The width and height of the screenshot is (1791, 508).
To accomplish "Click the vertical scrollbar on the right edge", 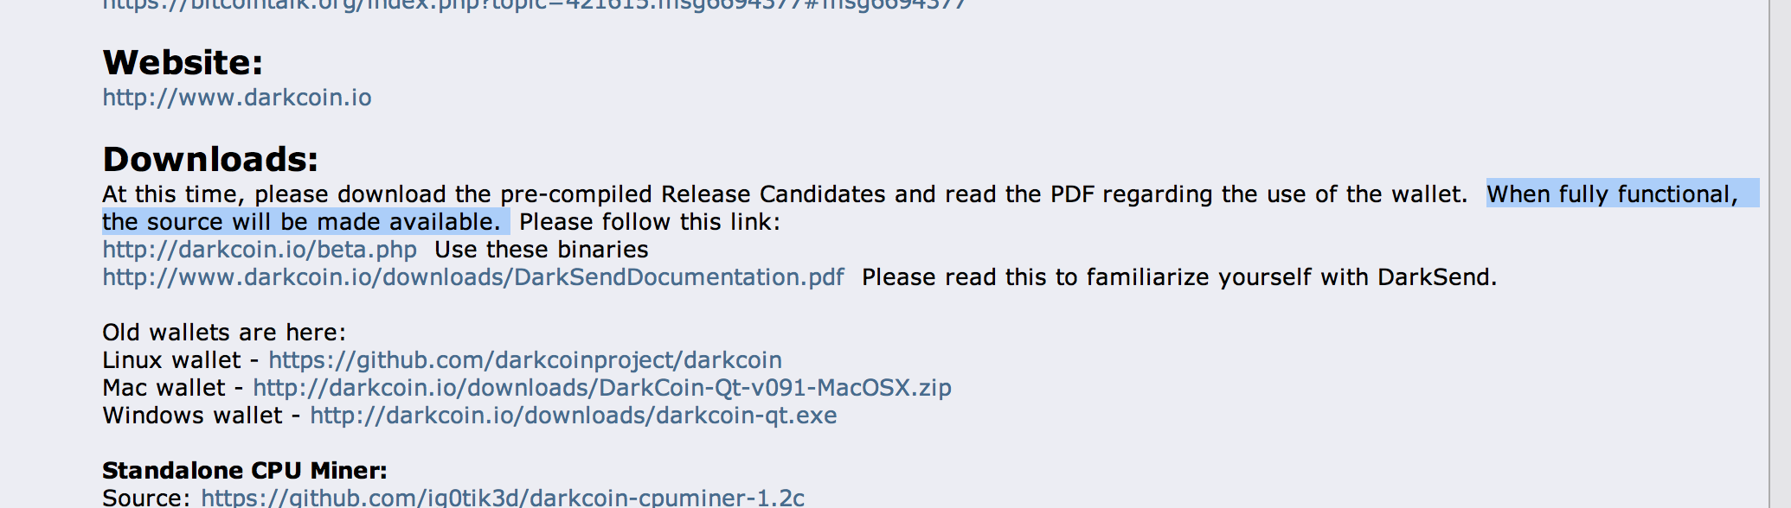I will 1780,254.
